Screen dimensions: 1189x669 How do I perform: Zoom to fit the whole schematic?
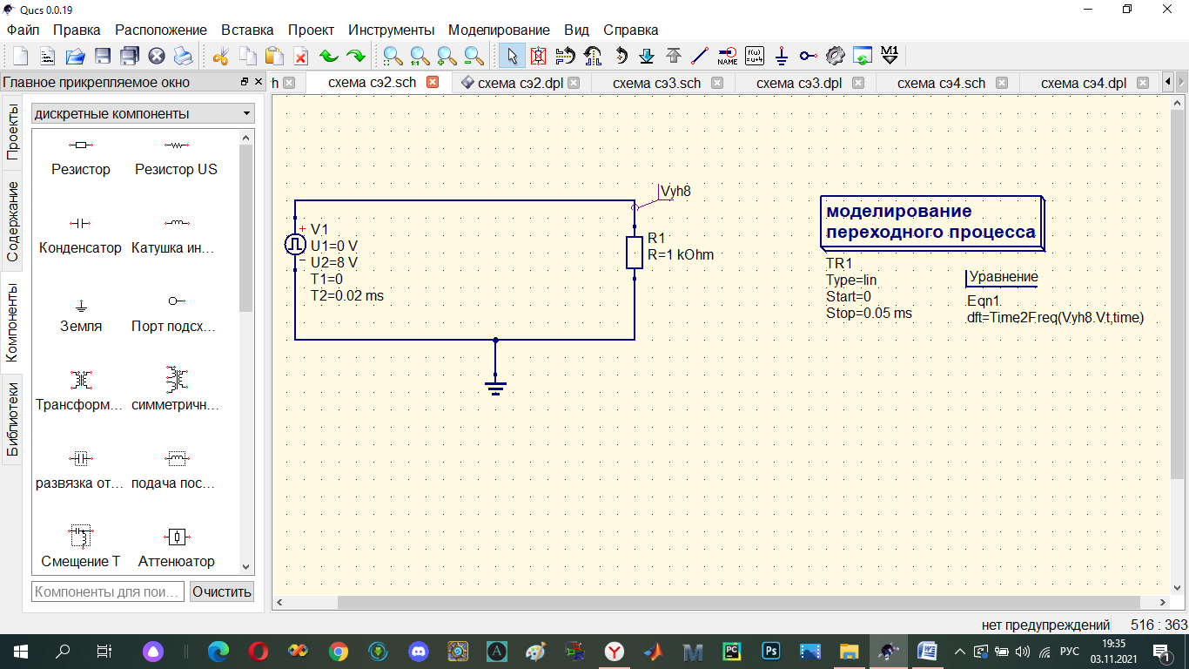[393, 57]
